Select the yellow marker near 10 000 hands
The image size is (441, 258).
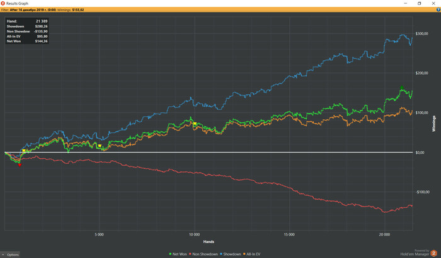(195, 124)
